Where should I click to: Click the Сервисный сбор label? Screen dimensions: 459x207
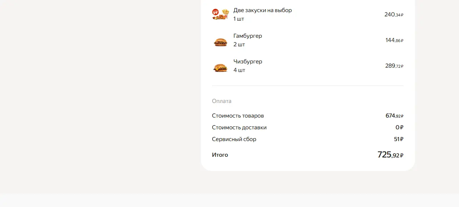tap(234, 139)
